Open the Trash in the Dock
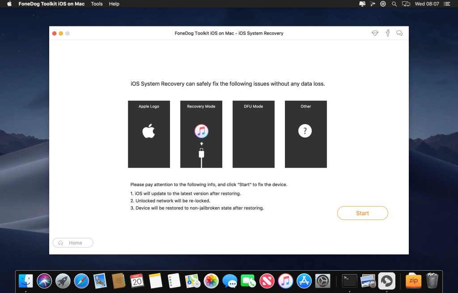The width and height of the screenshot is (458, 293). (431, 281)
